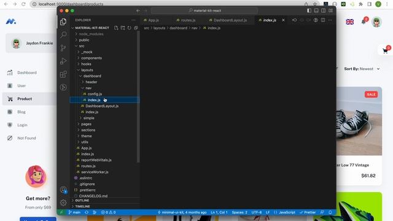The width and height of the screenshot is (393, 221).
Task: Open notifications bell in VS Code status bar
Action: click(330, 212)
